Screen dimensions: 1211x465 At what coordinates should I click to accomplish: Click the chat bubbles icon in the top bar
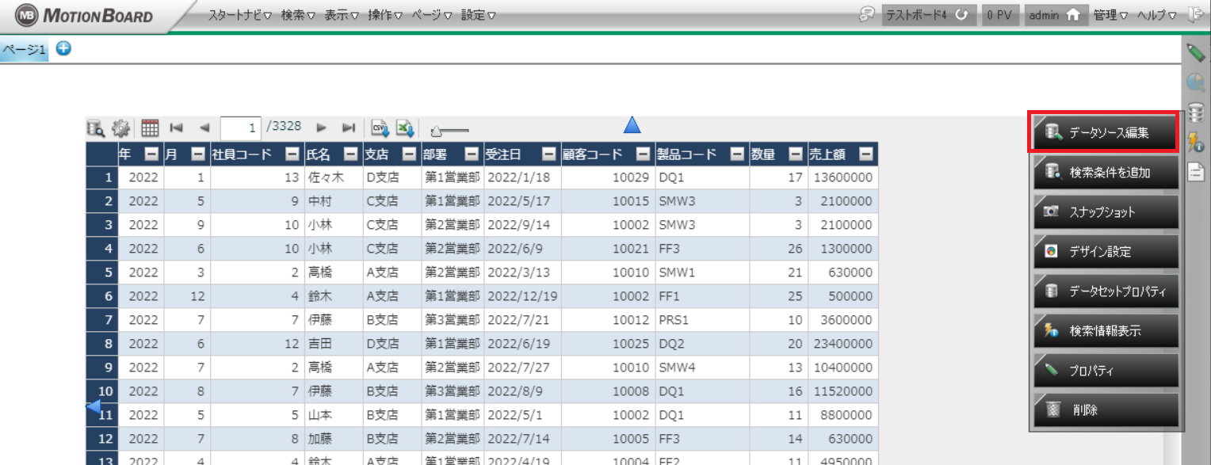[868, 15]
